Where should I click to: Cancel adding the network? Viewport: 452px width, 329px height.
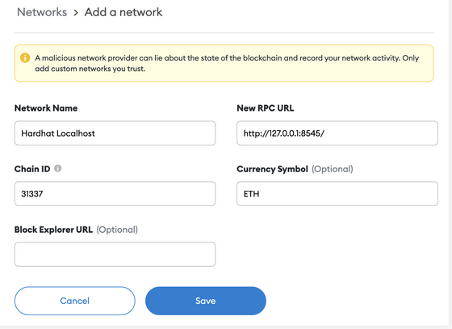click(x=74, y=301)
